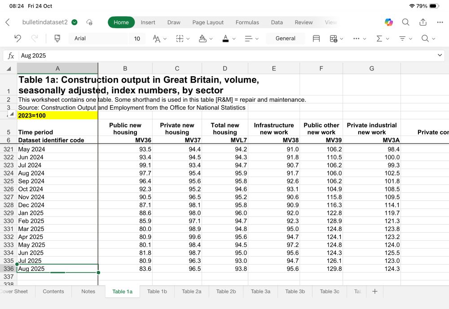Switch to the Formulas ribbon tab

[247, 22]
